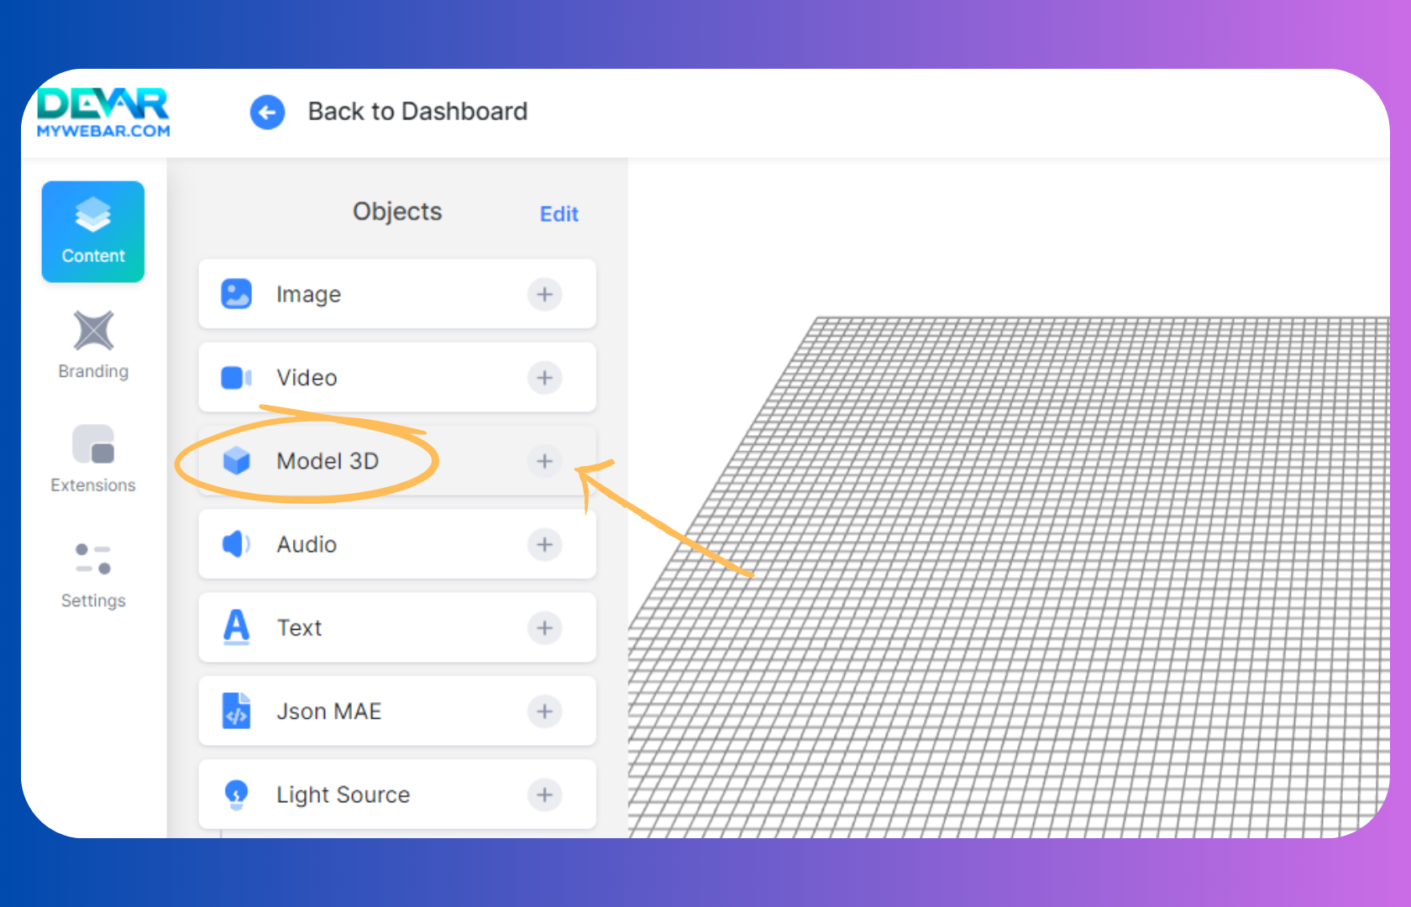The image size is (1411, 907).
Task: Select the Video label text
Action: [307, 378]
